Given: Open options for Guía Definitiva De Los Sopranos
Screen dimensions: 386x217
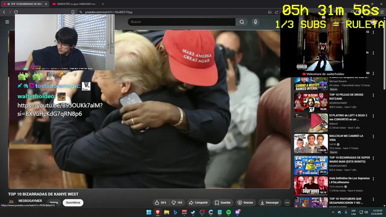Looking at the screenshot, I should (x=373, y=179).
